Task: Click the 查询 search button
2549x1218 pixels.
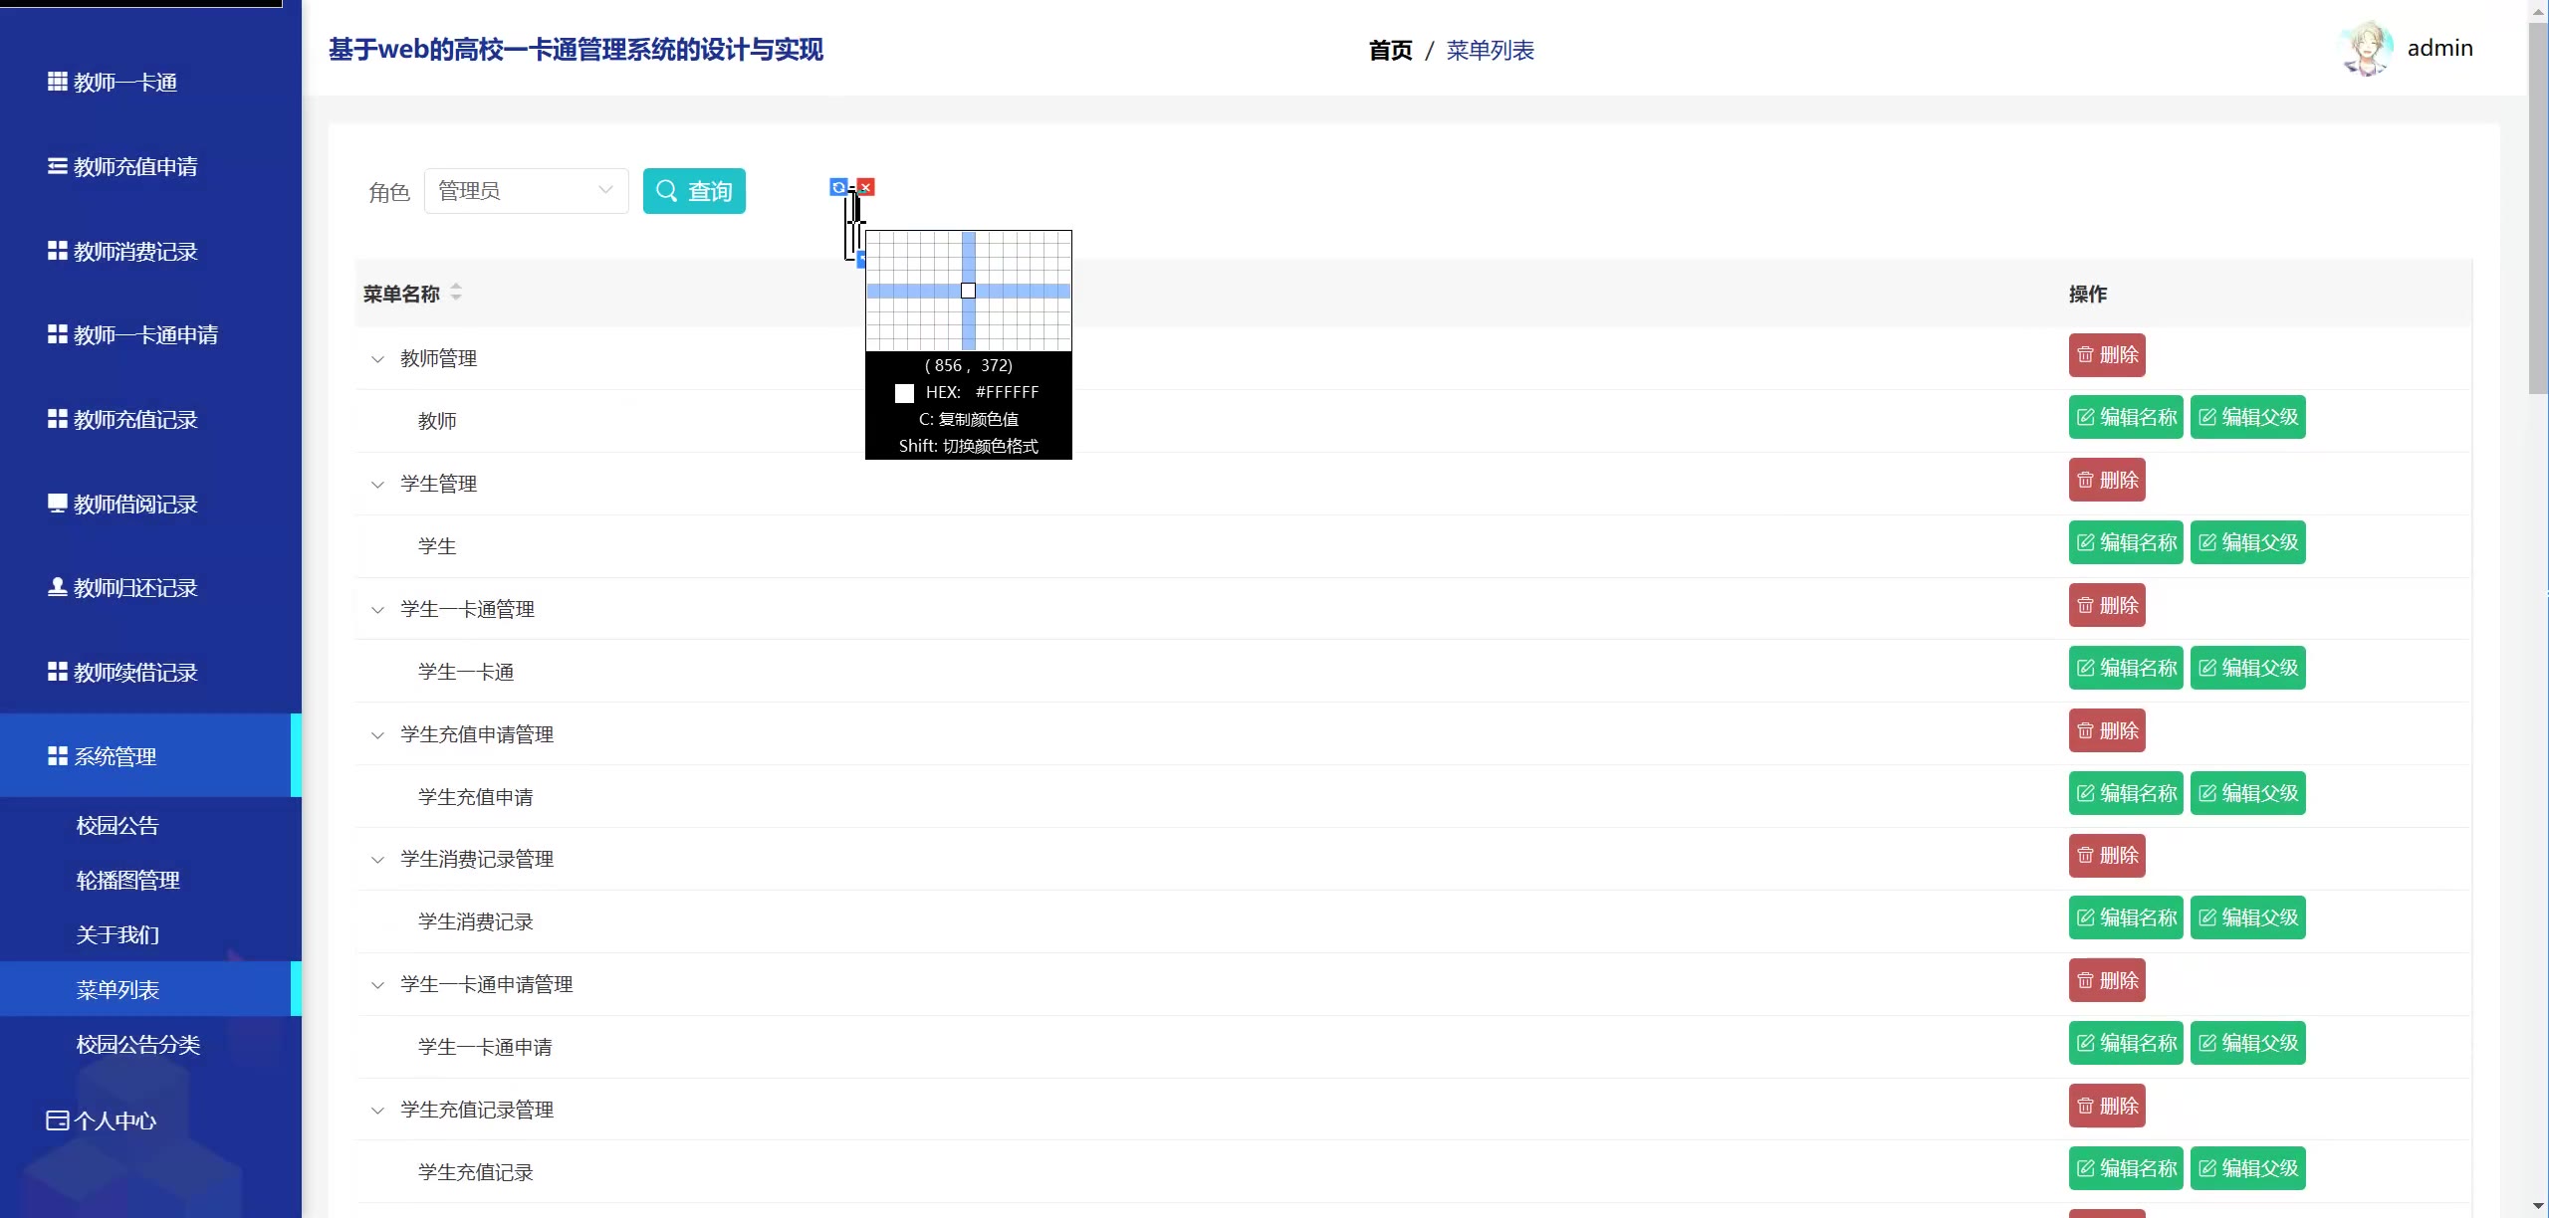Action: click(x=694, y=191)
